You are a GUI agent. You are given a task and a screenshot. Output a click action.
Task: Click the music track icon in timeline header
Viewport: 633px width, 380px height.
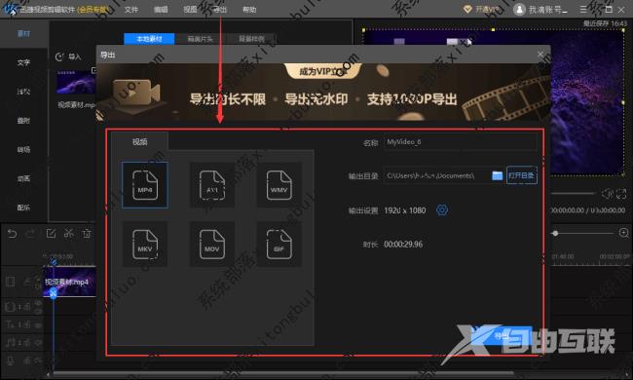(x=10, y=343)
